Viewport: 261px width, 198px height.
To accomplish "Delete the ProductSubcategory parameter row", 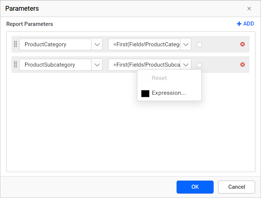I will pyautogui.click(x=242, y=64).
